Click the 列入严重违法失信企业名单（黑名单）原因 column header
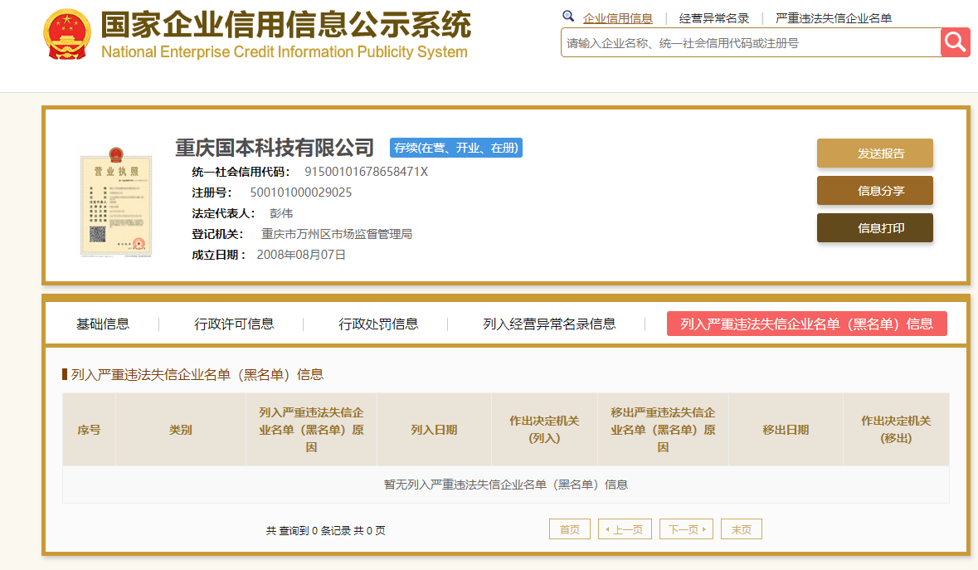 click(311, 430)
